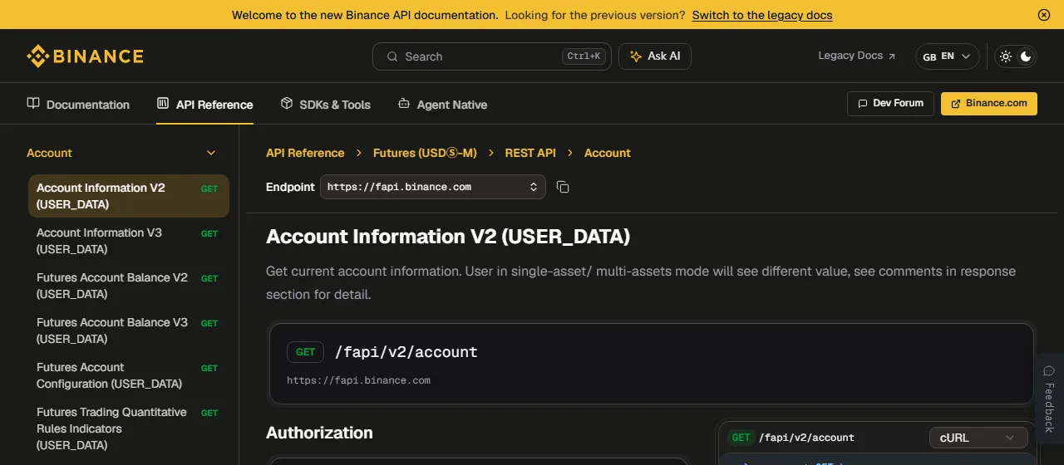Image resolution: width=1064 pixels, height=465 pixels.
Task: Select Futures Account Configuration item
Action: tap(128, 375)
